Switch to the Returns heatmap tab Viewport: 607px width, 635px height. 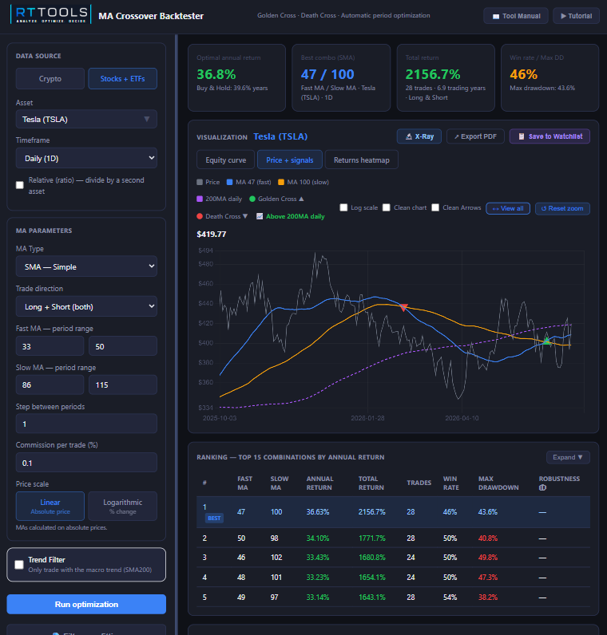(x=361, y=160)
